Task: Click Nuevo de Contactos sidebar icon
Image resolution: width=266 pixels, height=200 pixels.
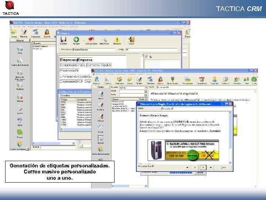Action: [x=20, y=60]
